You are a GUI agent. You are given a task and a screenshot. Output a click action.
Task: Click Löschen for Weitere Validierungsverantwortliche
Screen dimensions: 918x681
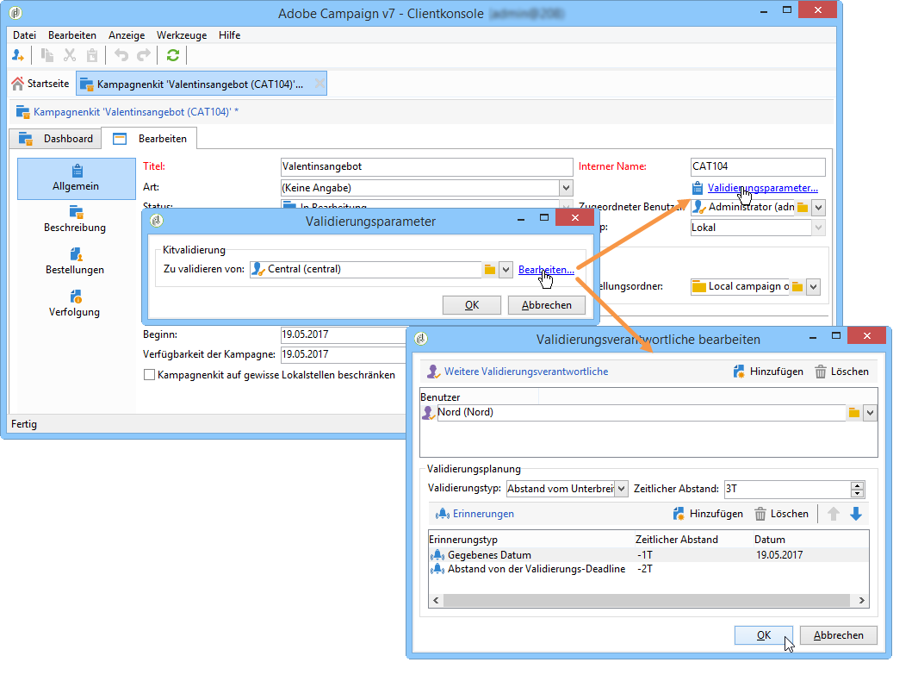(842, 372)
